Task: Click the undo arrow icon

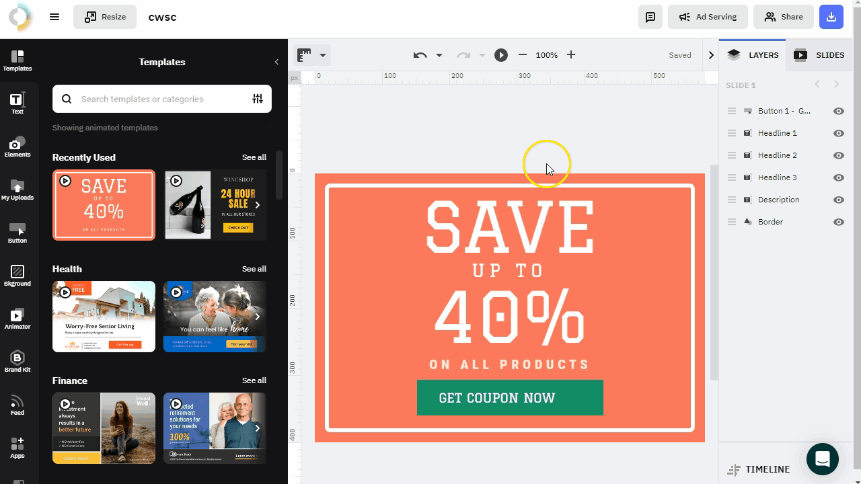Action: [x=420, y=55]
